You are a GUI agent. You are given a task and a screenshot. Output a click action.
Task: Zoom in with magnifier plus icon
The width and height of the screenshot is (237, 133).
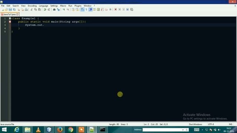point(64,10)
